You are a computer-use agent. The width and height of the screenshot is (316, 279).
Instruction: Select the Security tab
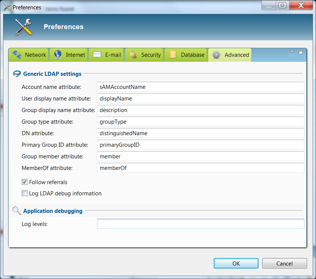(144, 55)
